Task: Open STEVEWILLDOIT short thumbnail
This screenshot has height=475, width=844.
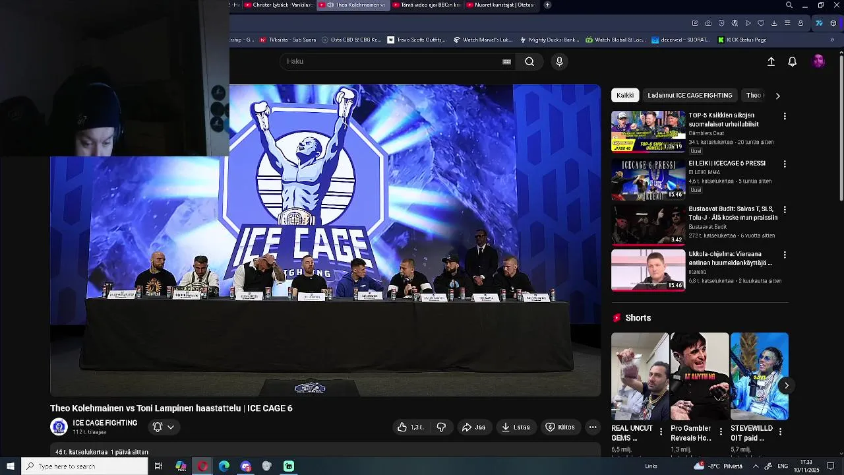Action: coord(759,376)
